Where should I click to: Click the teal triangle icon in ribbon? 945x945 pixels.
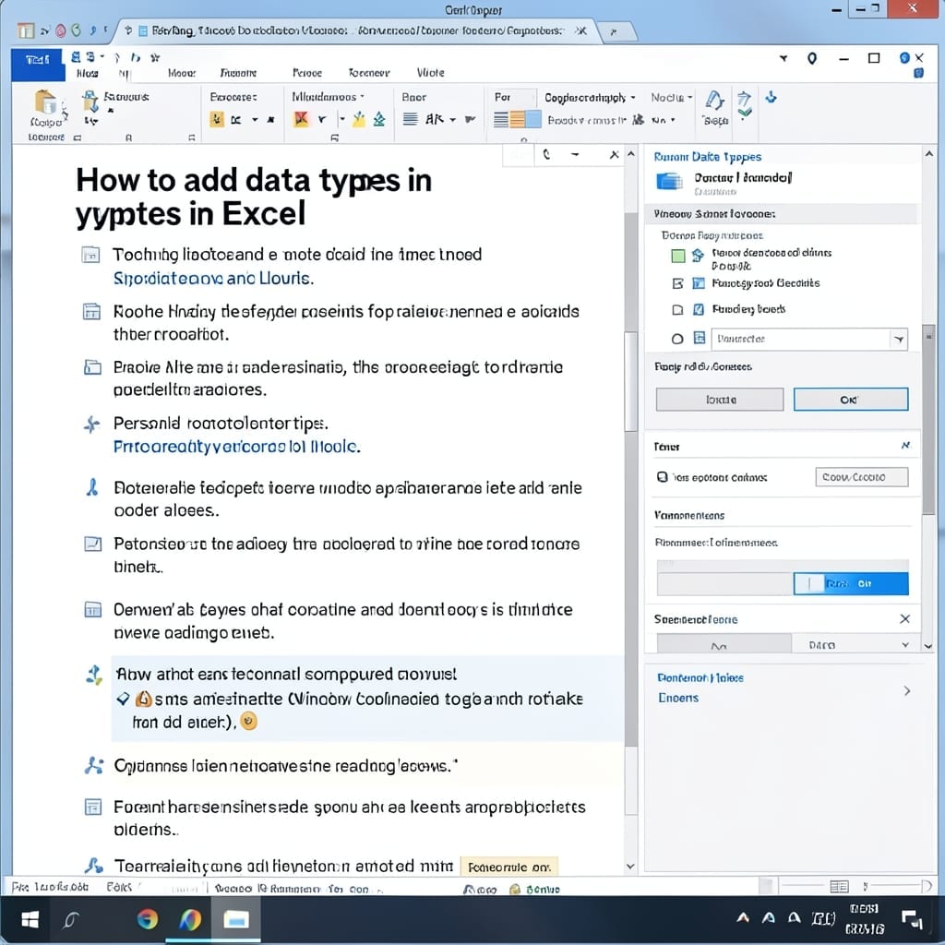379,119
